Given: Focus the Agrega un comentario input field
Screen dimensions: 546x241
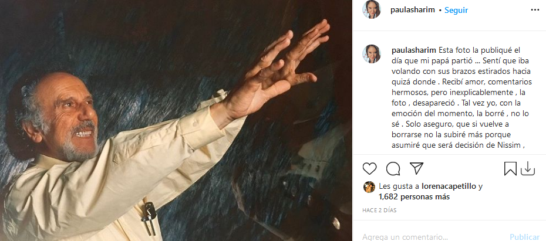Looking at the screenshot, I should point(429,237).
